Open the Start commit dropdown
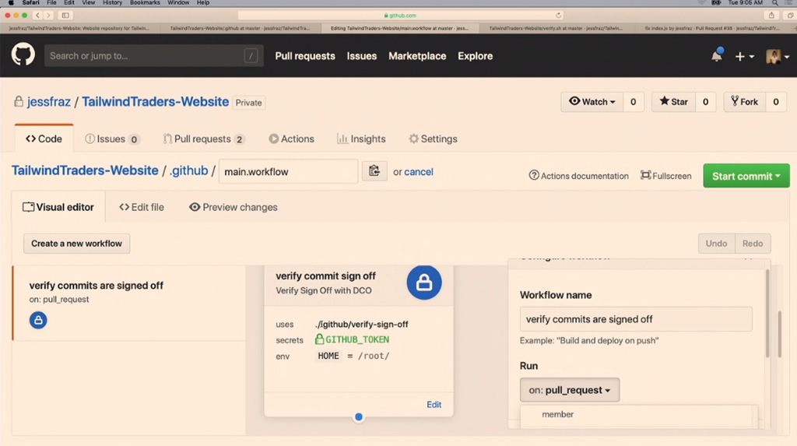This screenshot has width=797, height=446. 746,176
